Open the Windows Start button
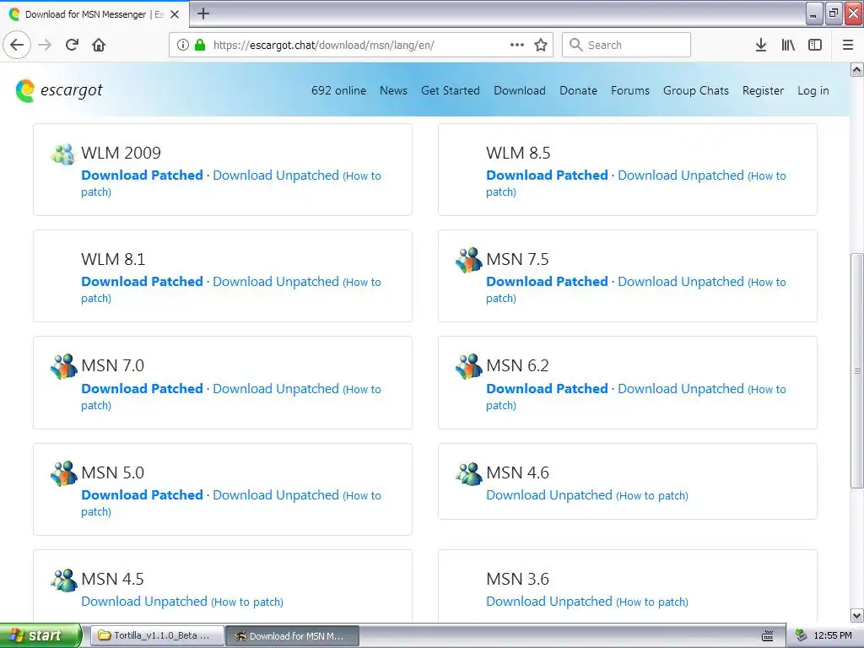This screenshot has height=648, width=864. click(x=40, y=635)
